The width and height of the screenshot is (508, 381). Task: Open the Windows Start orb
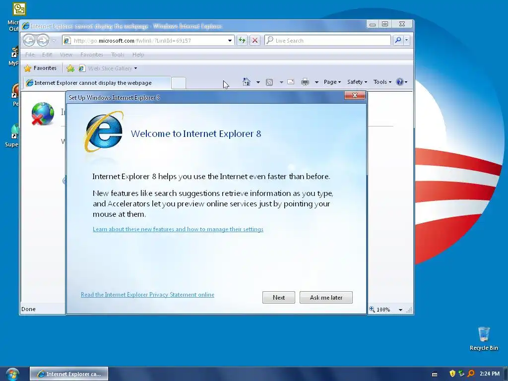[x=12, y=374]
